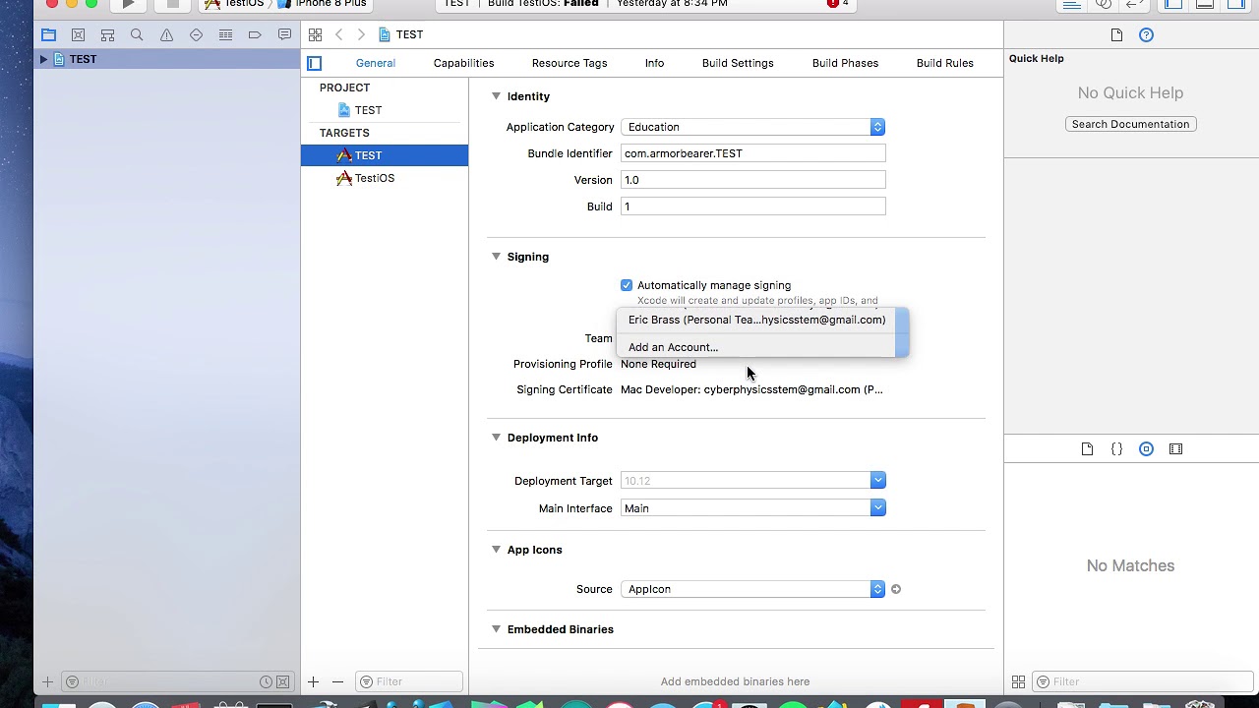
Task: Select the TEST target
Action: point(385,155)
